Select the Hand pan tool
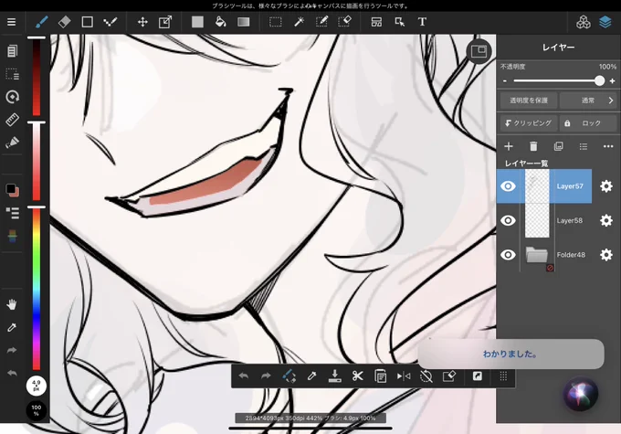 click(12, 304)
